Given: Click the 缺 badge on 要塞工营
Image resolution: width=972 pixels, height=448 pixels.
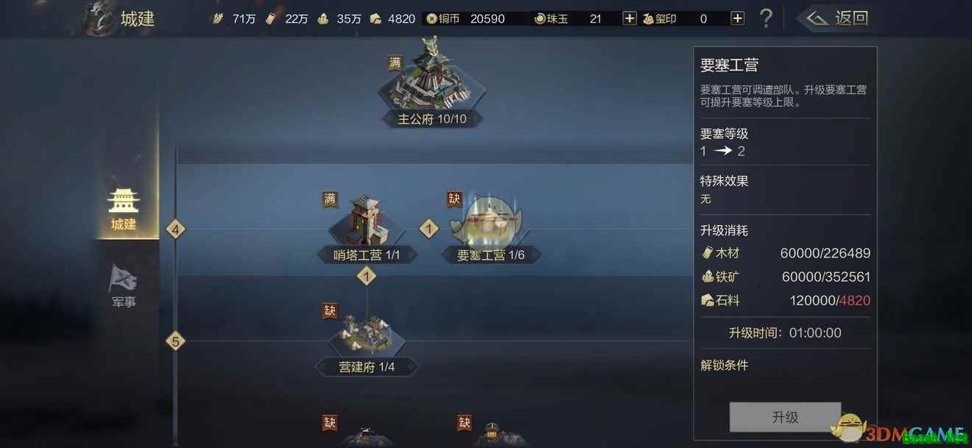Looking at the screenshot, I should (x=454, y=199).
